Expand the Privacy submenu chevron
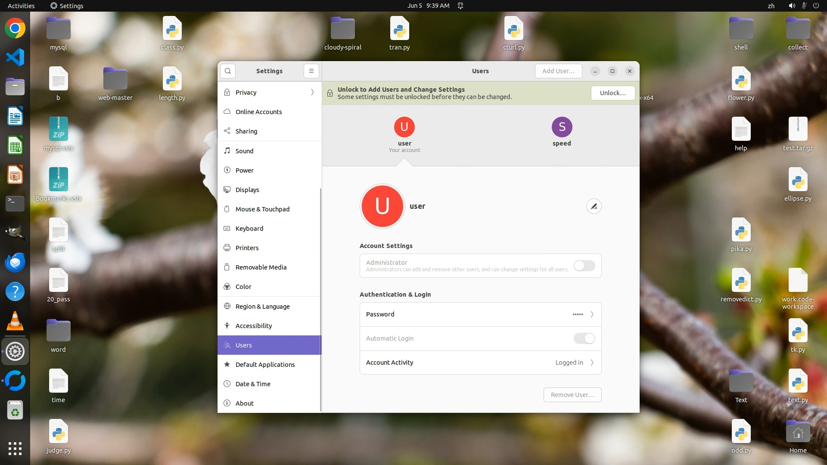The height and width of the screenshot is (465, 827). [312, 93]
